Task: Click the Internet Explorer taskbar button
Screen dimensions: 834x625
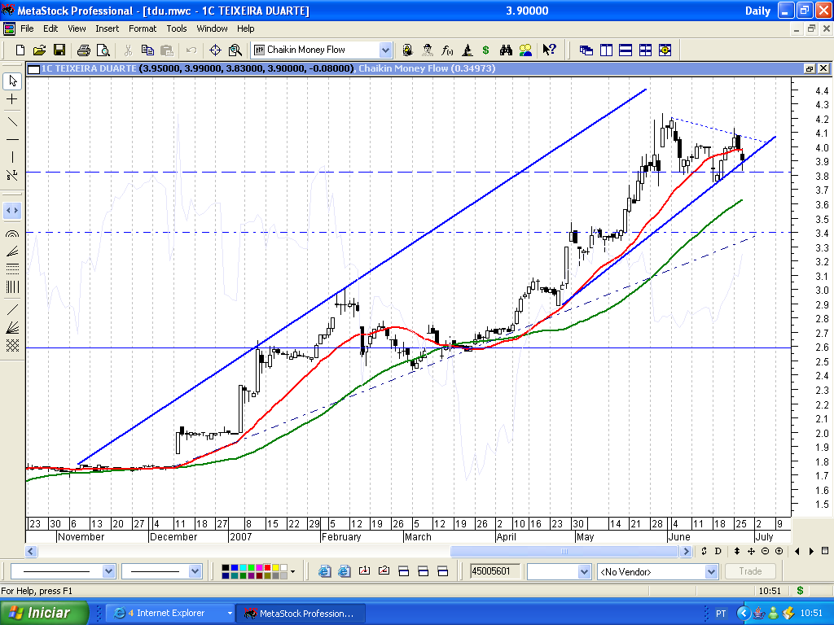Action: point(169,613)
